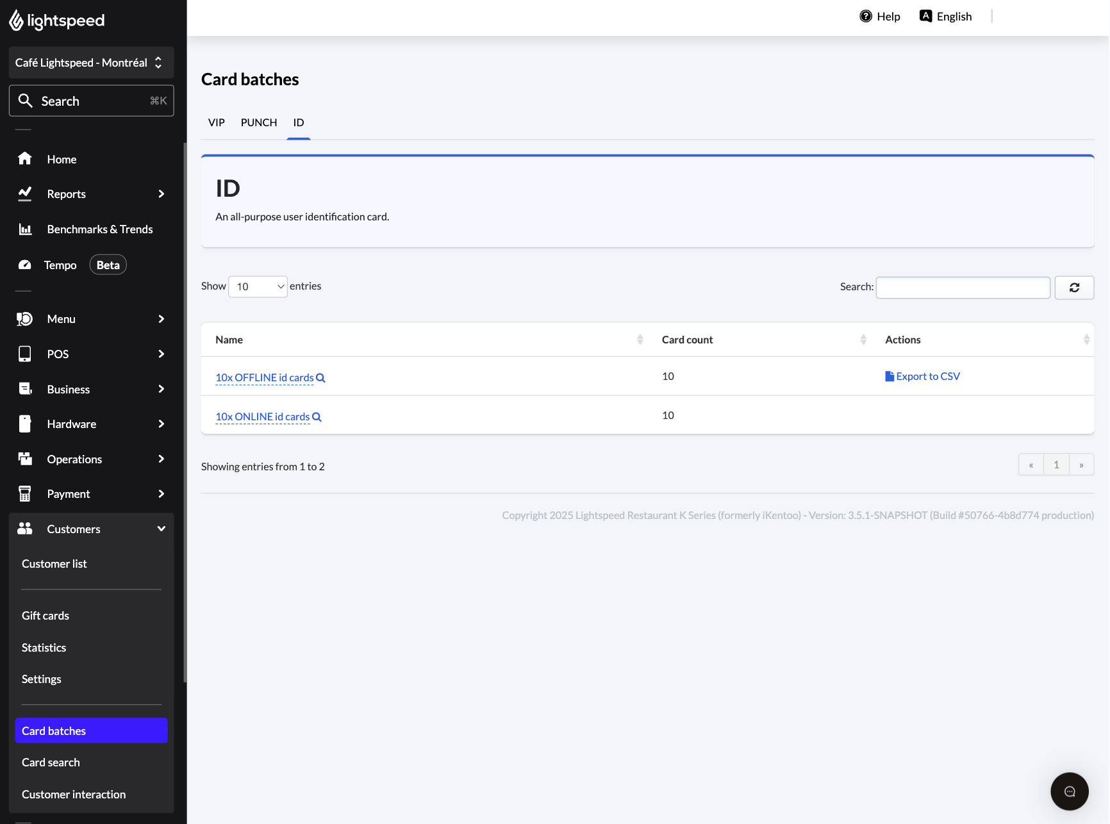
Task: Switch to the VIP tab
Action: [216, 122]
